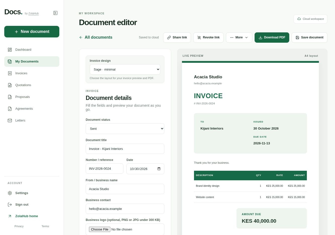
Task: Click the Invoices receipt icon
Action: coord(10,73)
